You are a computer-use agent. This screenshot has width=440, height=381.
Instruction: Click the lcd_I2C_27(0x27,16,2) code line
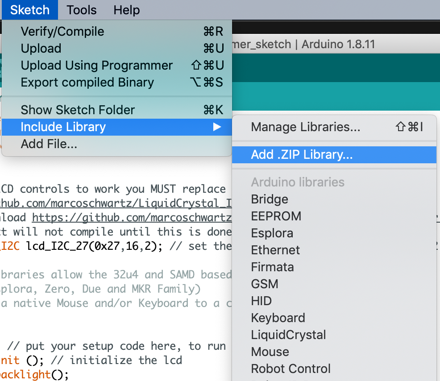(x=94, y=246)
